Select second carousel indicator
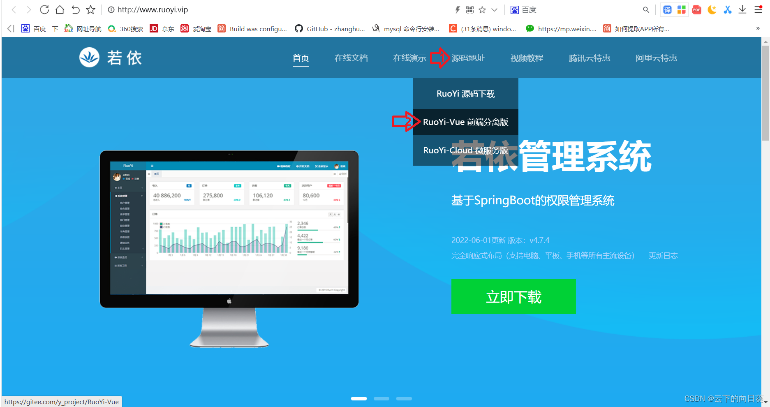 (382, 398)
